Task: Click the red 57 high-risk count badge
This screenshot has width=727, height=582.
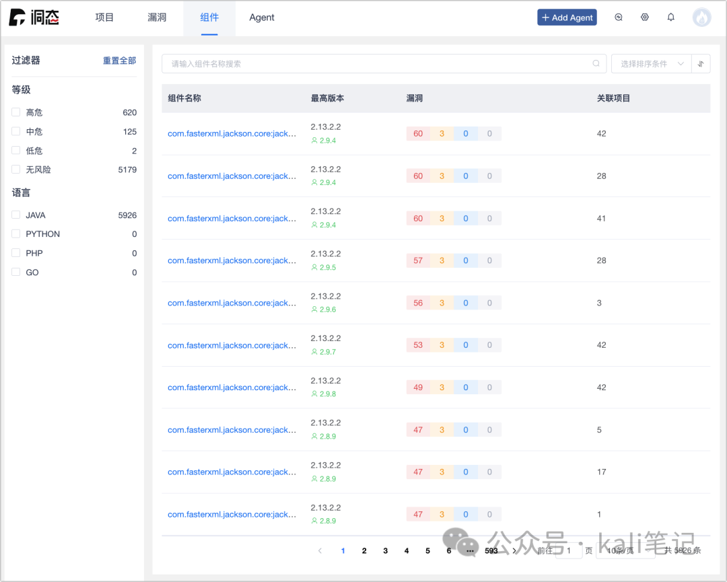Action: coord(418,260)
